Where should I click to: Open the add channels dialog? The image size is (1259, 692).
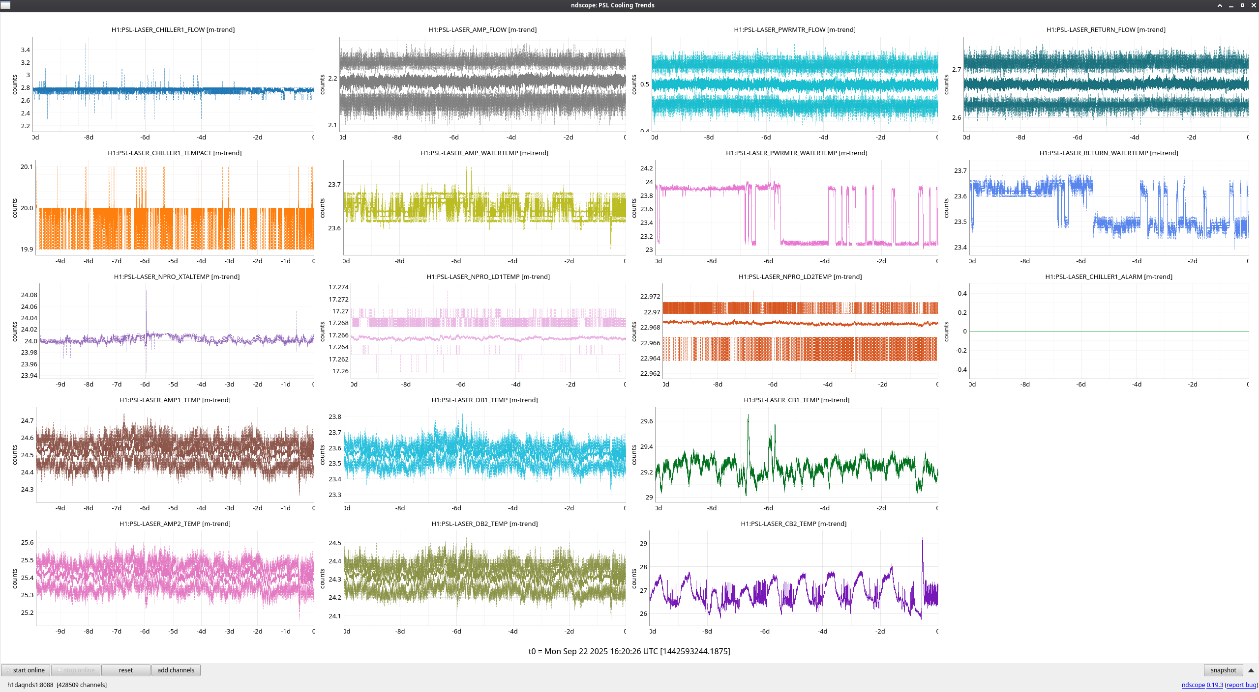176,670
